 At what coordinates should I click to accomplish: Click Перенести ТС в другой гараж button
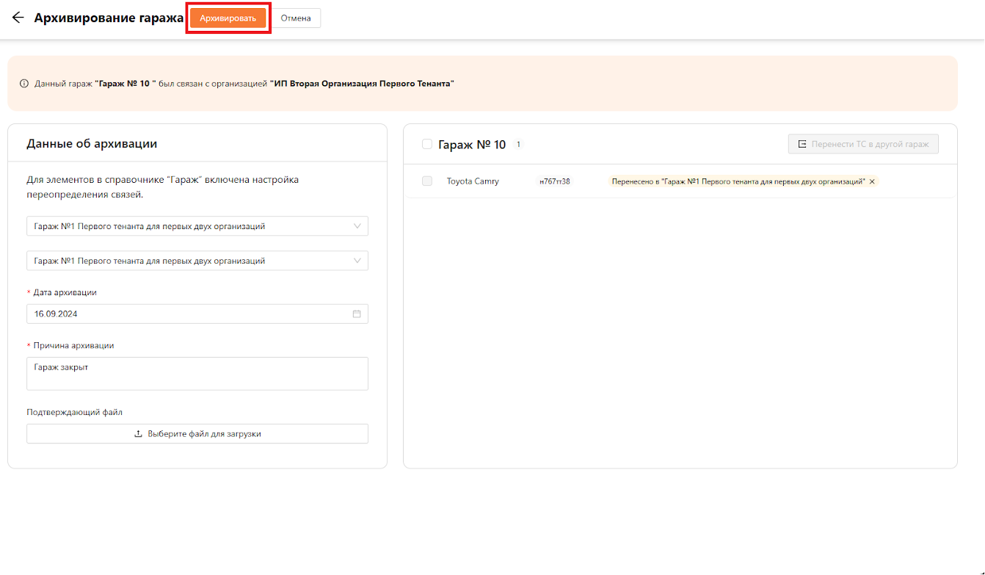[863, 144]
